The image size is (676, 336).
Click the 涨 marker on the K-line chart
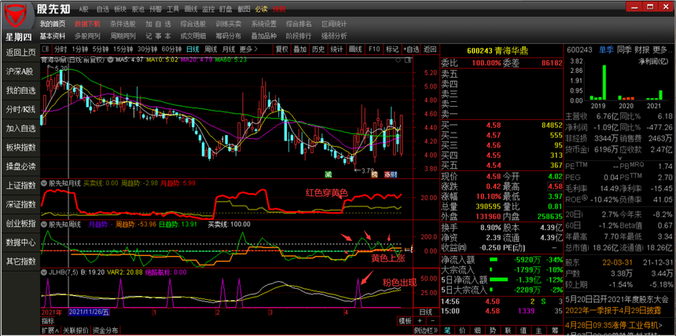click(x=388, y=174)
